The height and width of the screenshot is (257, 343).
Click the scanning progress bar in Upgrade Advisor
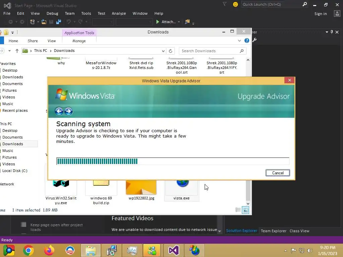pyautogui.click(x=173, y=161)
